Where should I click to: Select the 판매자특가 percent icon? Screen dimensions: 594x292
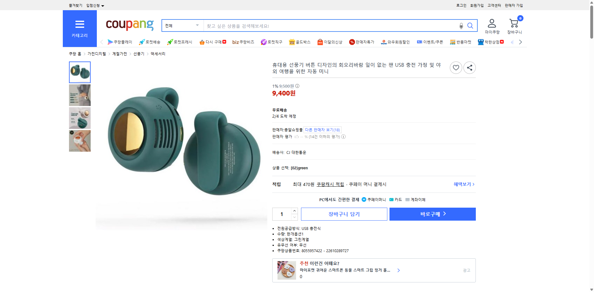tap(352, 42)
